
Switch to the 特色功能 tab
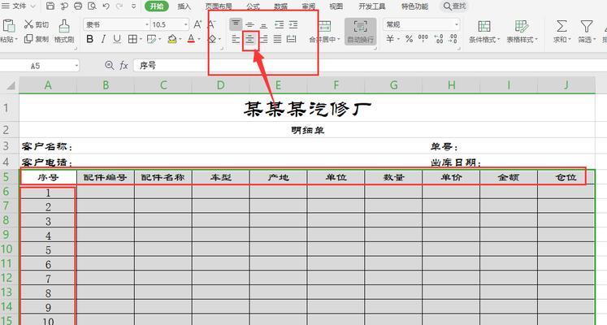tap(414, 6)
